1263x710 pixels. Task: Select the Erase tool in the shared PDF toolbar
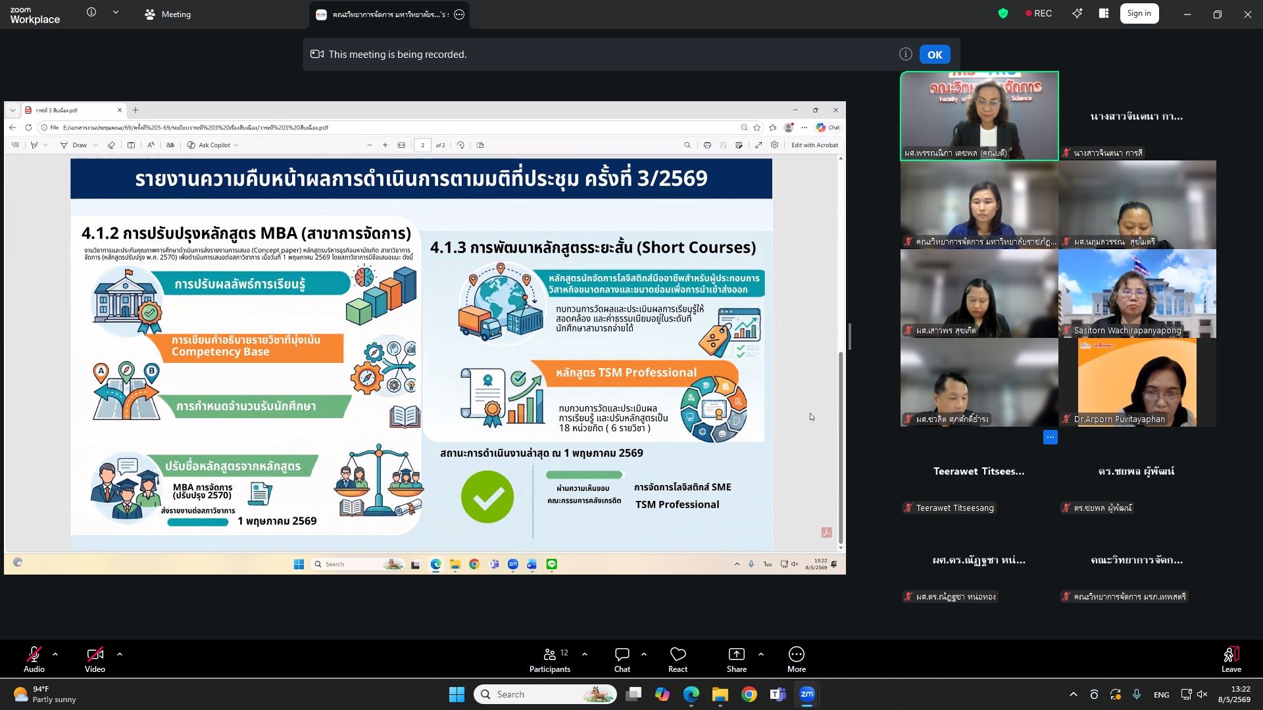(x=111, y=145)
